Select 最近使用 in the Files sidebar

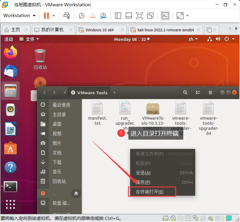click(x=60, y=105)
